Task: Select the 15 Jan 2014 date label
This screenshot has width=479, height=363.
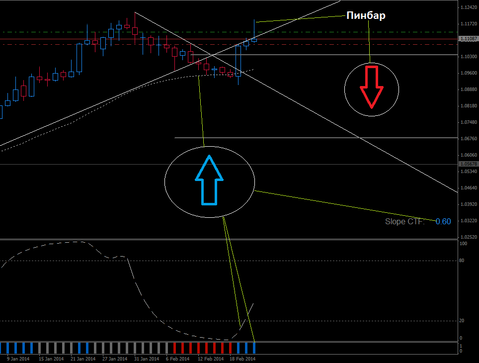Action: pos(51,359)
